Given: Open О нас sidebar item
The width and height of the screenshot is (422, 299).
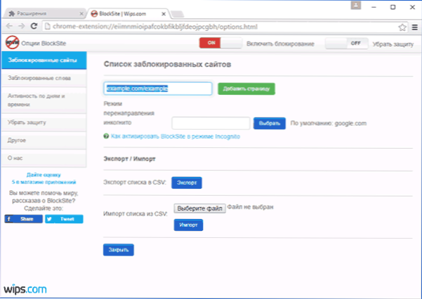Looking at the screenshot, I should tap(44, 158).
